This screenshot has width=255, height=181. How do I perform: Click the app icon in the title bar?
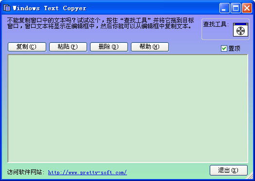7,8
